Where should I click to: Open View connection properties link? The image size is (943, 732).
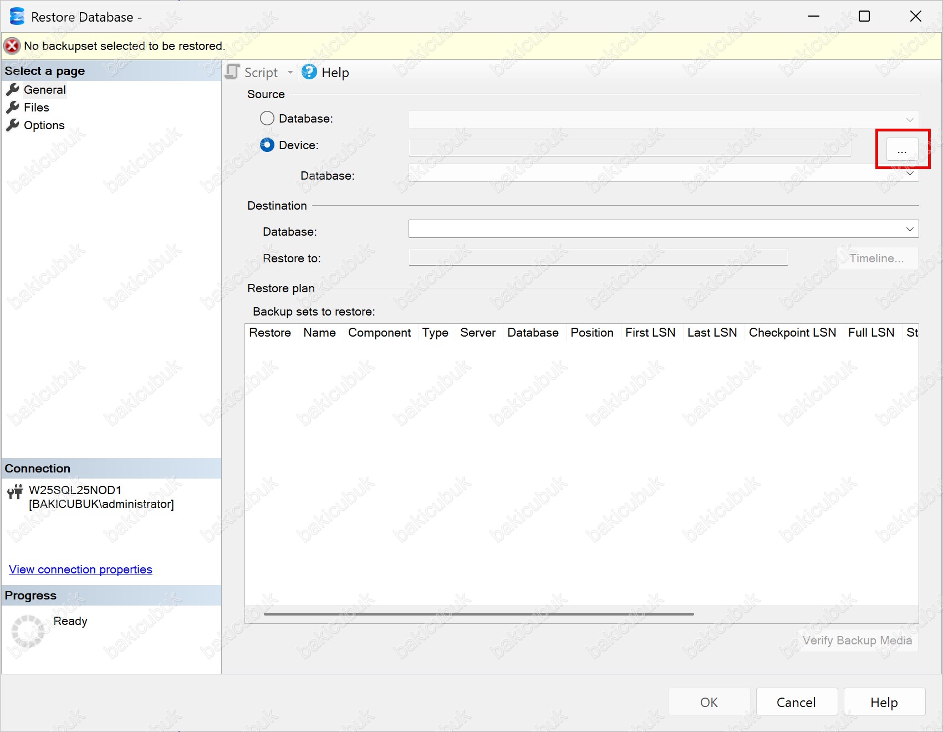click(x=80, y=570)
